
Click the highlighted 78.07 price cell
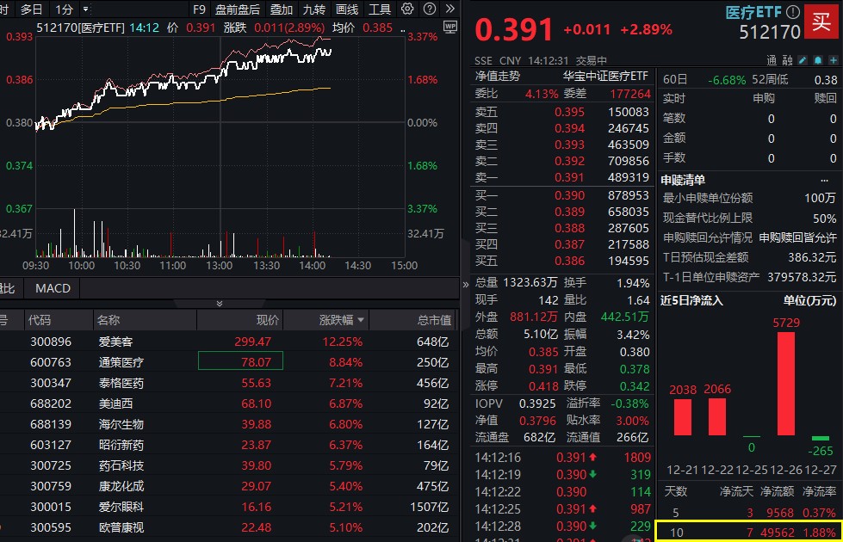pyautogui.click(x=241, y=362)
